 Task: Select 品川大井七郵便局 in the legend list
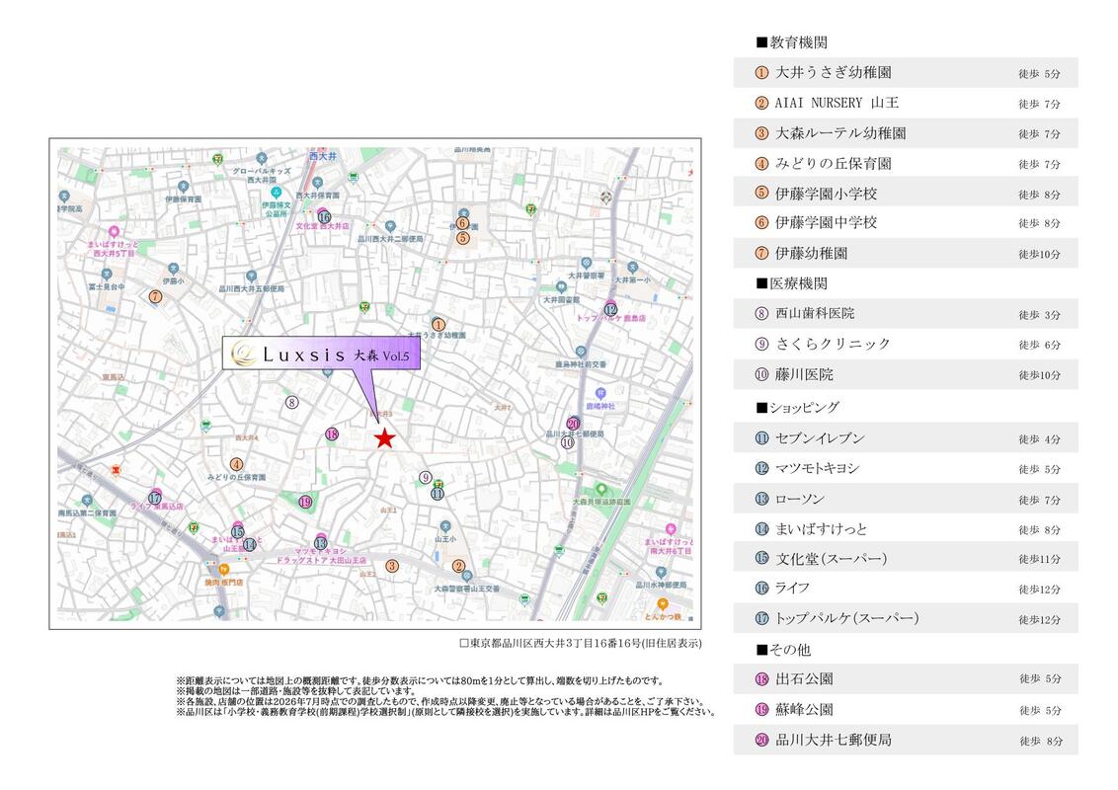906,740
